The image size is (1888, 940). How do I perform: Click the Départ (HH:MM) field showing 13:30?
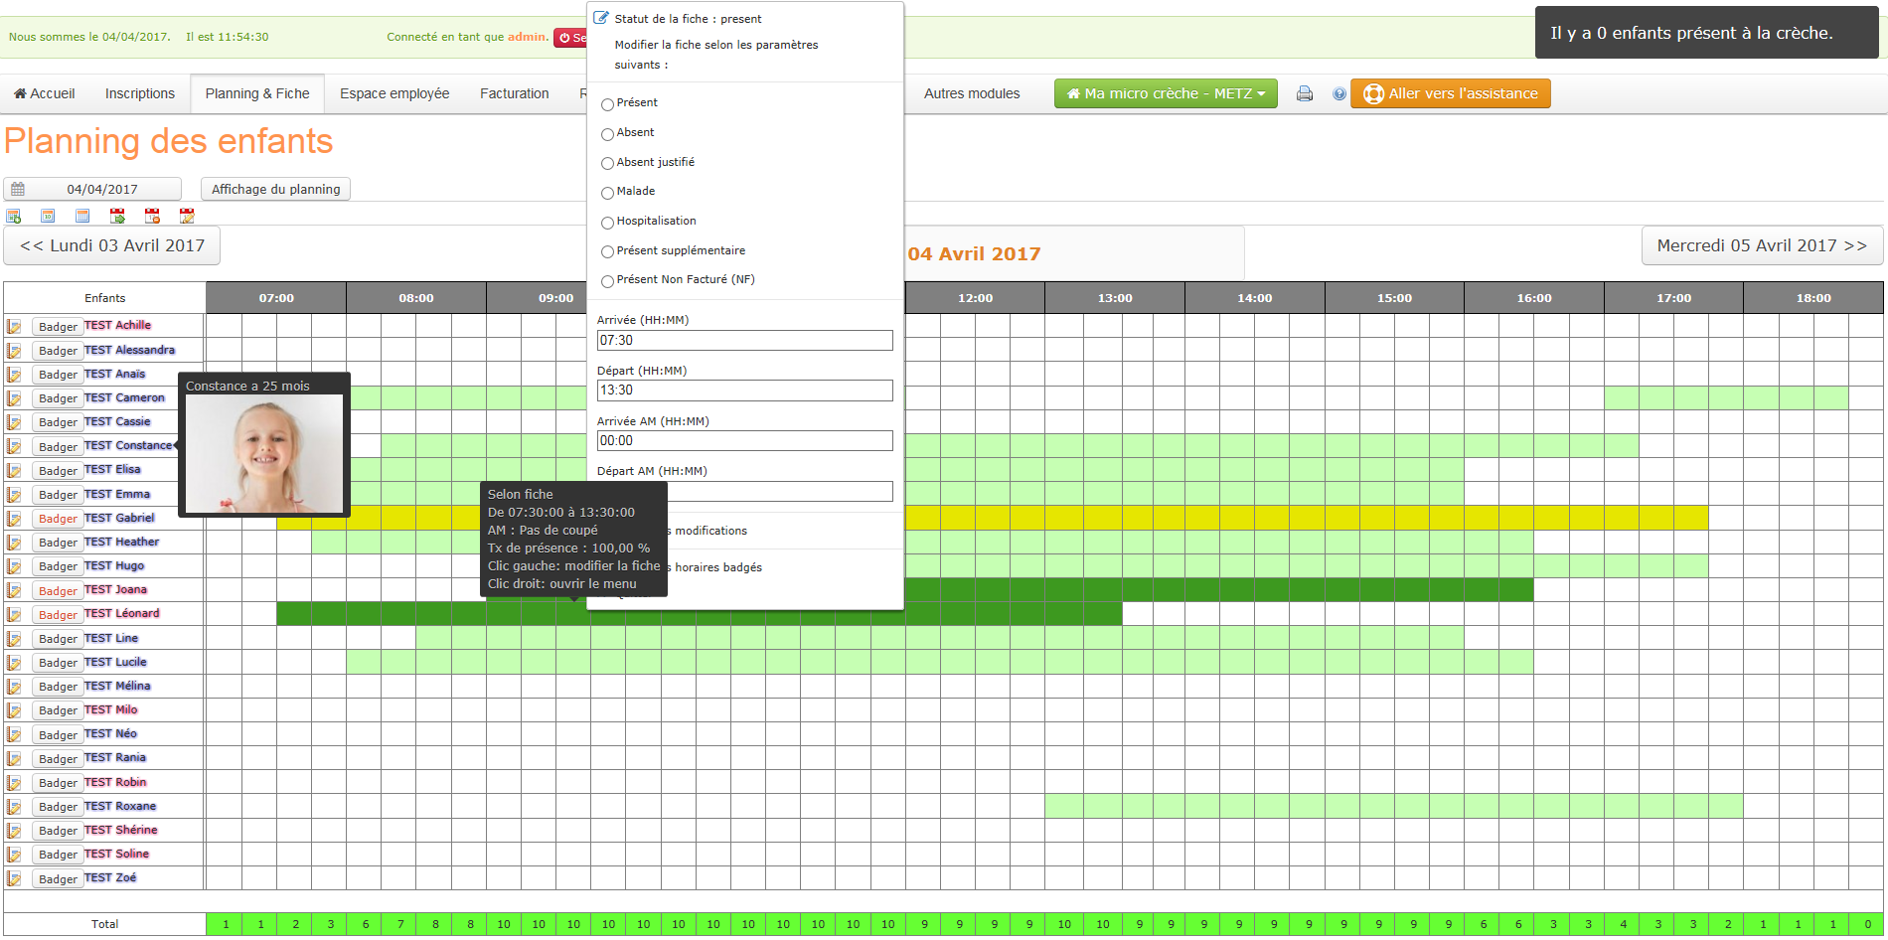click(744, 391)
